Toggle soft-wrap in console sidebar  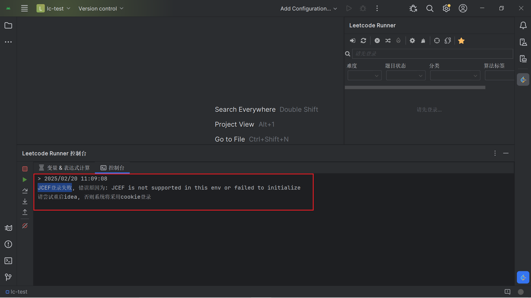click(x=25, y=190)
